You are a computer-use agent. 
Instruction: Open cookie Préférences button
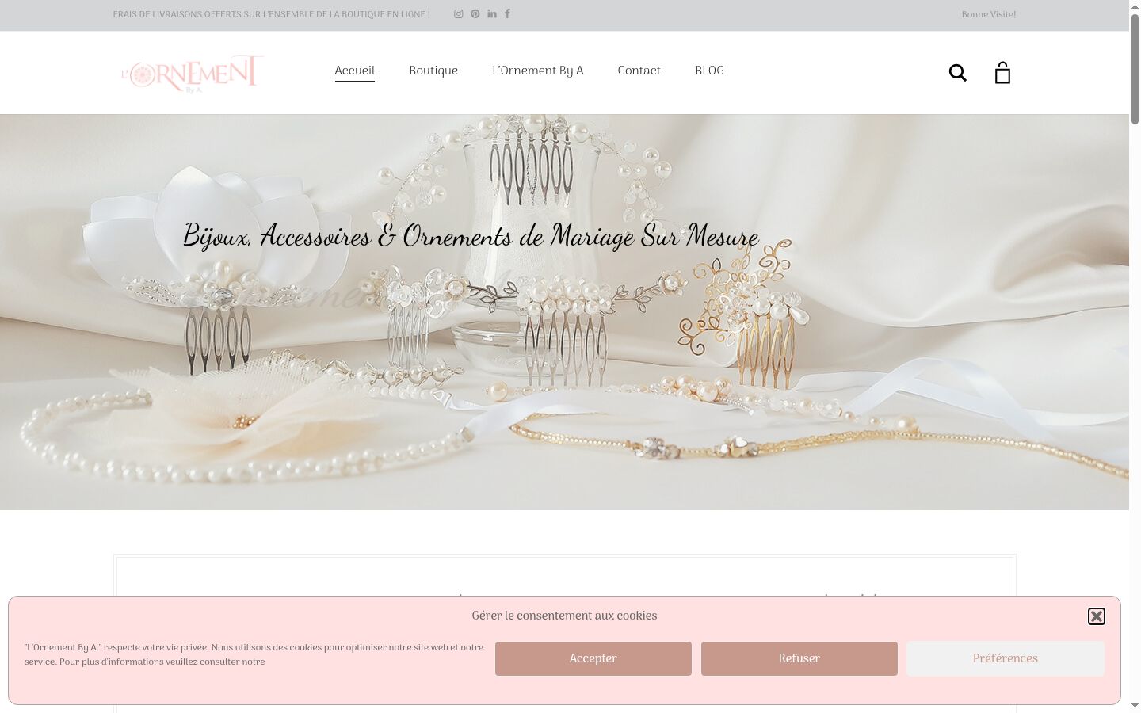(x=1006, y=658)
